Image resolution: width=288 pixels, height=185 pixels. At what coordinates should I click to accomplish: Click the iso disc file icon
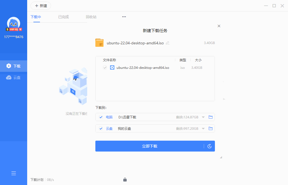[112, 67]
